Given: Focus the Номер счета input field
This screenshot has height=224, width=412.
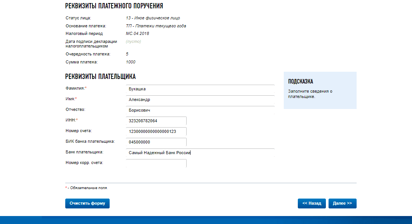Looking at the screenshot, I should tap(156, 132).
